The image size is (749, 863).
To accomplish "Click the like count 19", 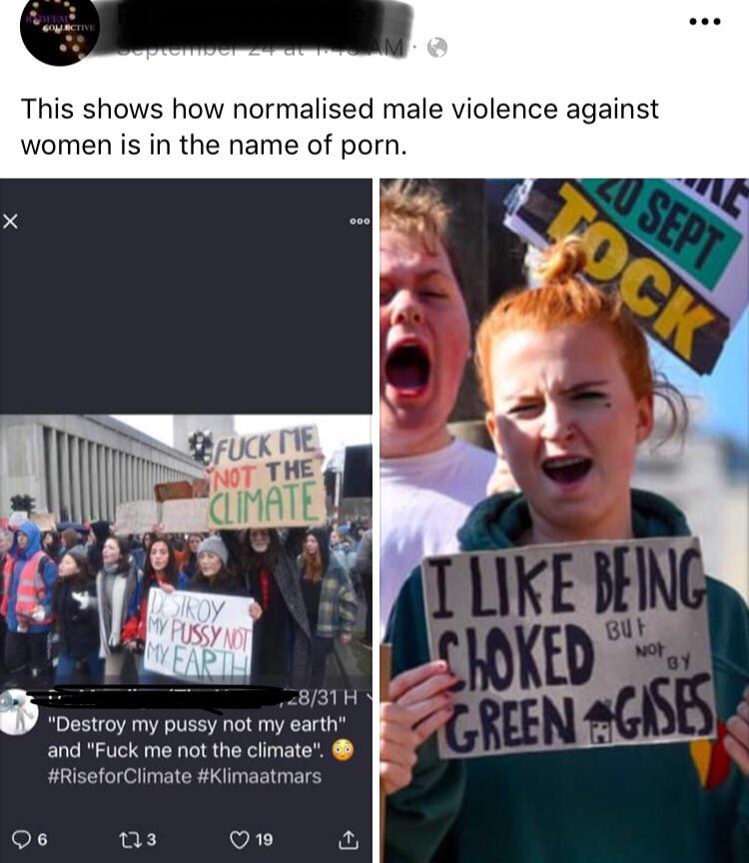I will (x=265, y=839).
